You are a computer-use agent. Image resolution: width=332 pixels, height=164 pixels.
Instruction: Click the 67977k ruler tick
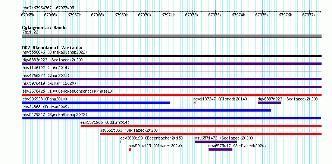[x=309, y=15]
